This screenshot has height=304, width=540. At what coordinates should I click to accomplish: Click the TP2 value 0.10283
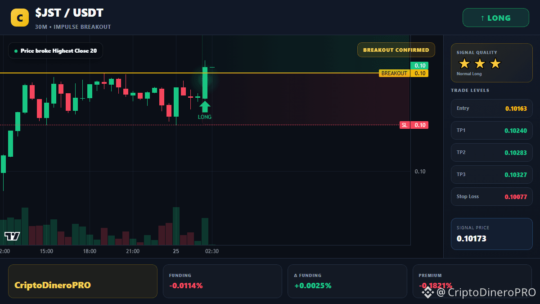[x=516, y=153]
